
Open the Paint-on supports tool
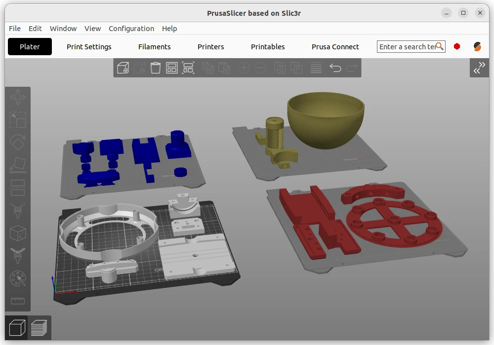(18, 210)
